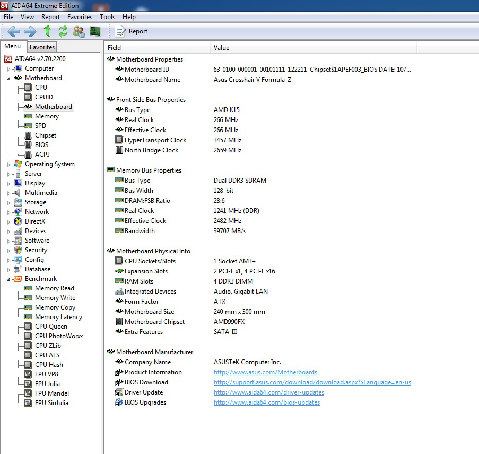Screen dimensions: 479x454
Task: Click the Server icon in tree
Action: pyautogui.click(x=18, y=173)
